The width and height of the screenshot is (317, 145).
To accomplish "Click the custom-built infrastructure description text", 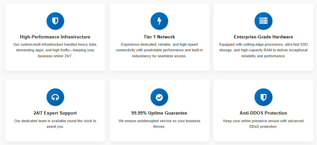I will [55, 50].
